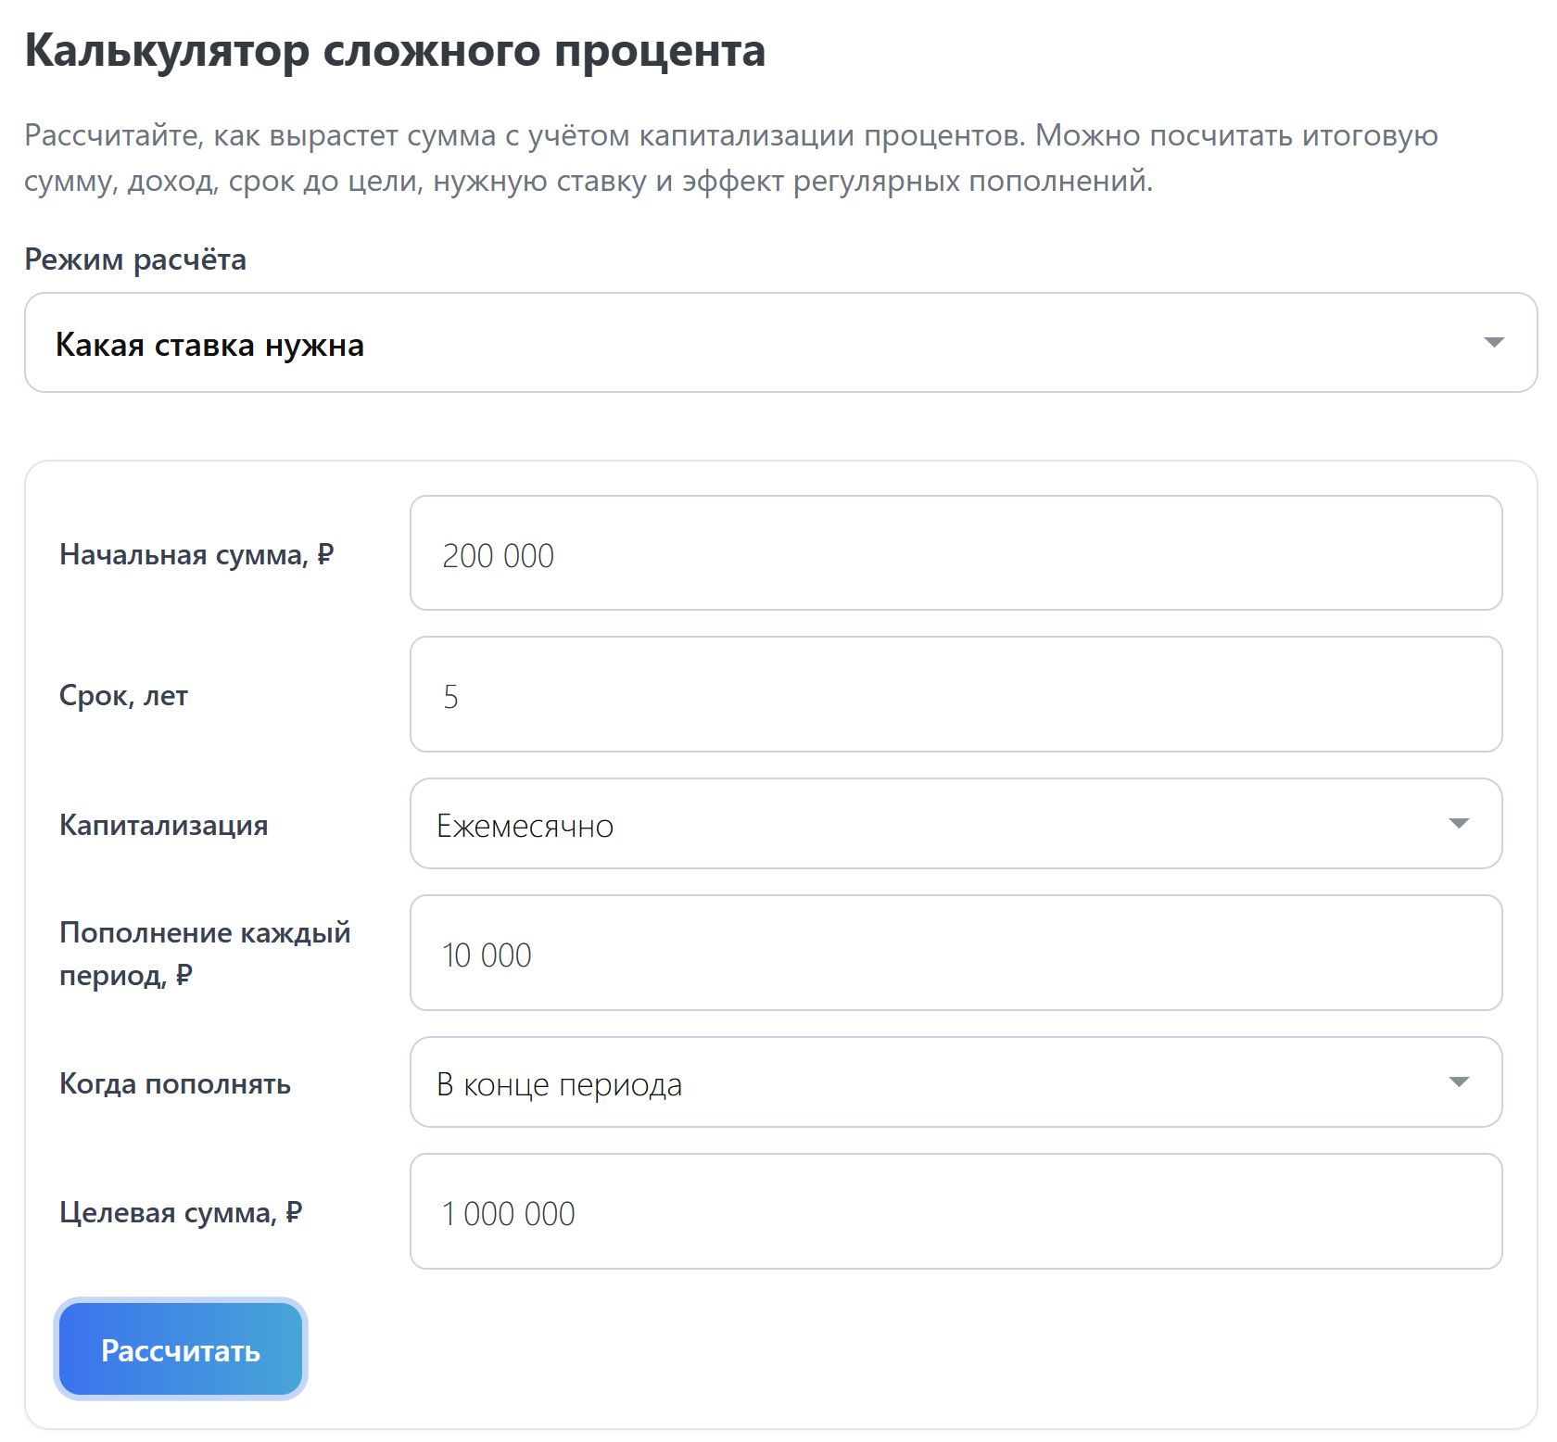The width and height of the screenshot is (1557, 1442).
Task: Click the 'Начальная сумма, ₽' label
Action: (196, 554)
